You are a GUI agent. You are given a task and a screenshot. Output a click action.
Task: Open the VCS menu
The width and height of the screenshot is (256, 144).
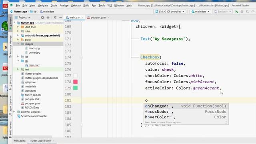pyautogui.click(x=110, y=6)
